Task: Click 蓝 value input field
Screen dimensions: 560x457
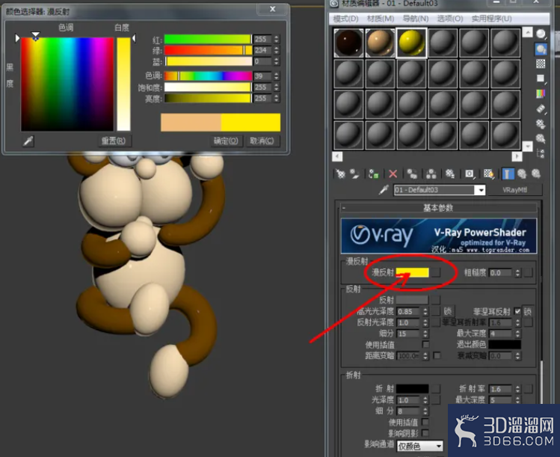Action: pyautogui.click(x=262, y=61)
